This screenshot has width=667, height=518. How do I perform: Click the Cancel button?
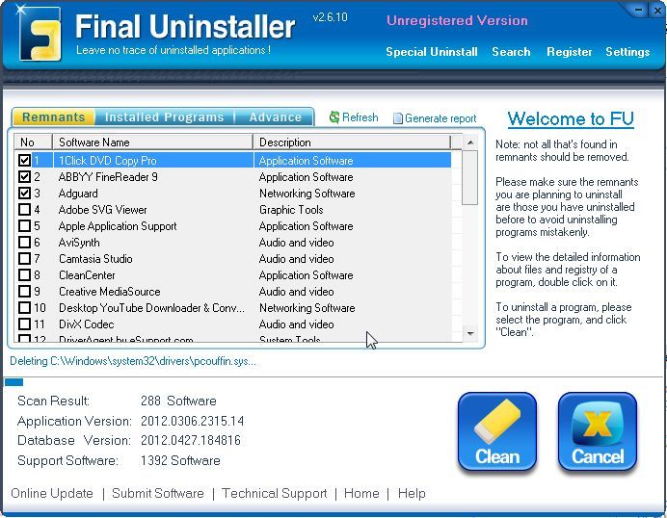click(x=598, y=431)
